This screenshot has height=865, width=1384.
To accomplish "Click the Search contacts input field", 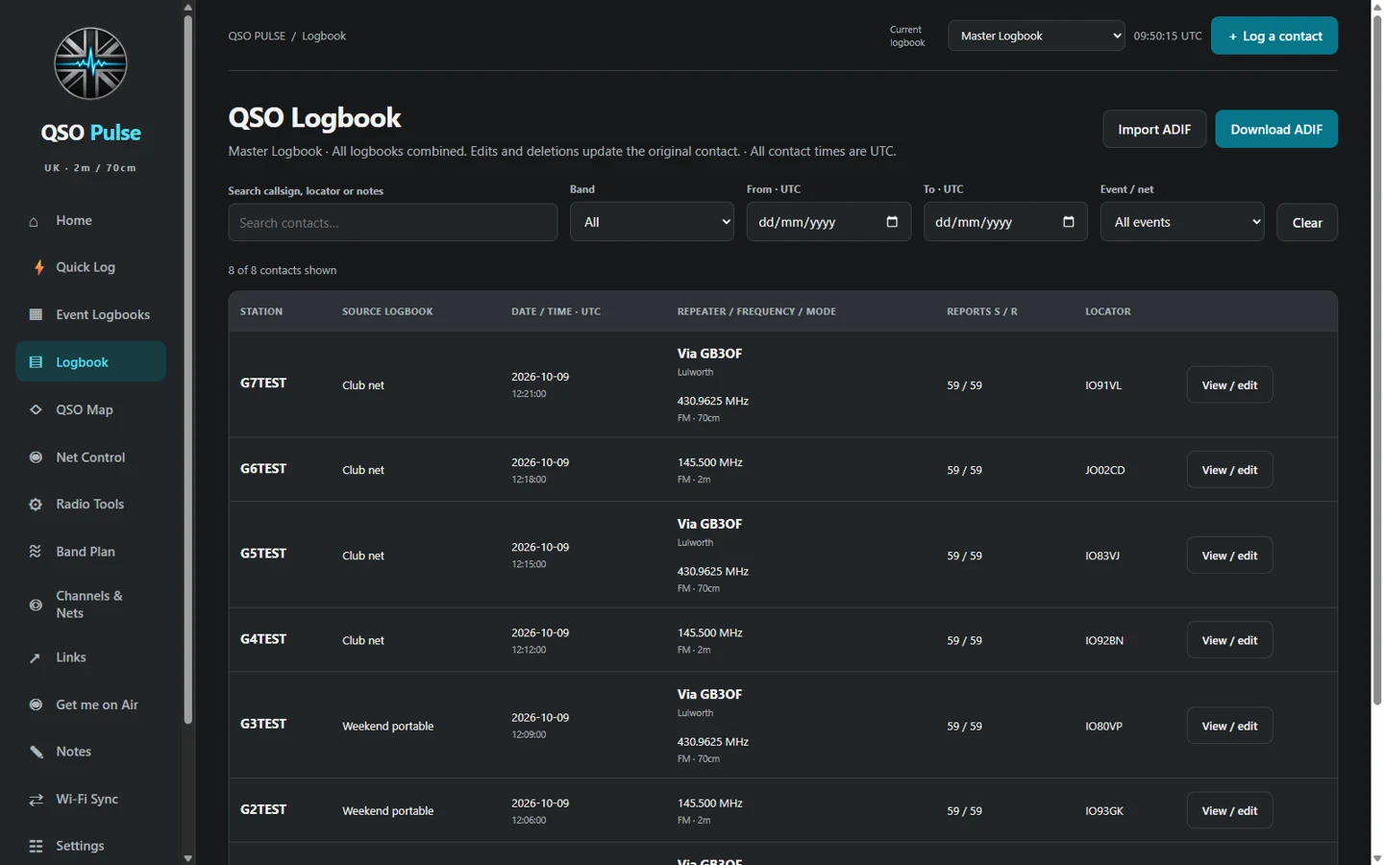I will [x=392, y=222].
